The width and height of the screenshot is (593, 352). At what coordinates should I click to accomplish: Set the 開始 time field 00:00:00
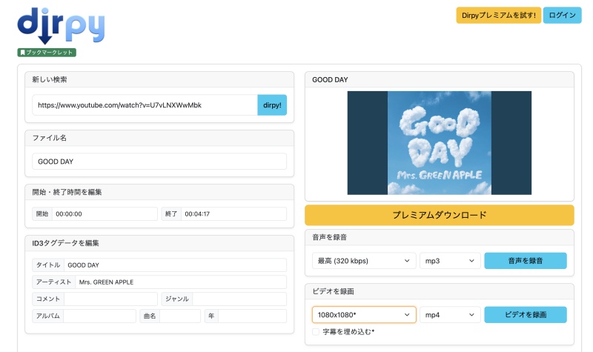coord(105,213)
